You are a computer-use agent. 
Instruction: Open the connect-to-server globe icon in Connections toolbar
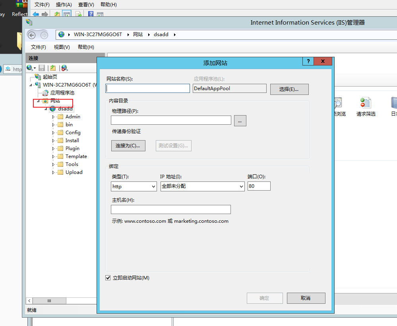pos(30,68)
